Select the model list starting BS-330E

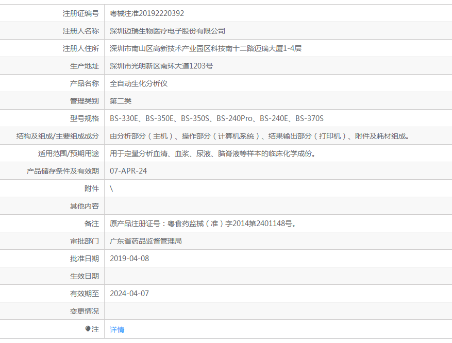(x=216, y=118)
